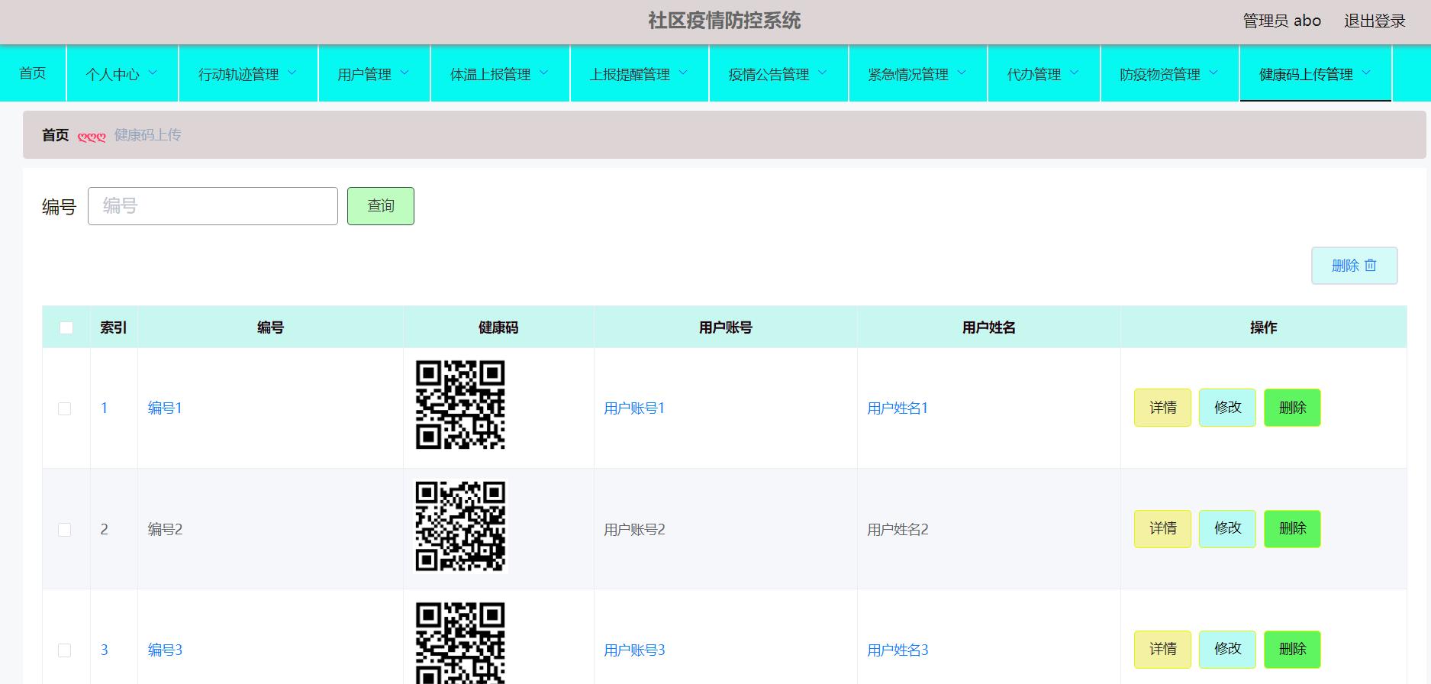Expand chevron beside 体温上报管理

[x=544, y=73]
